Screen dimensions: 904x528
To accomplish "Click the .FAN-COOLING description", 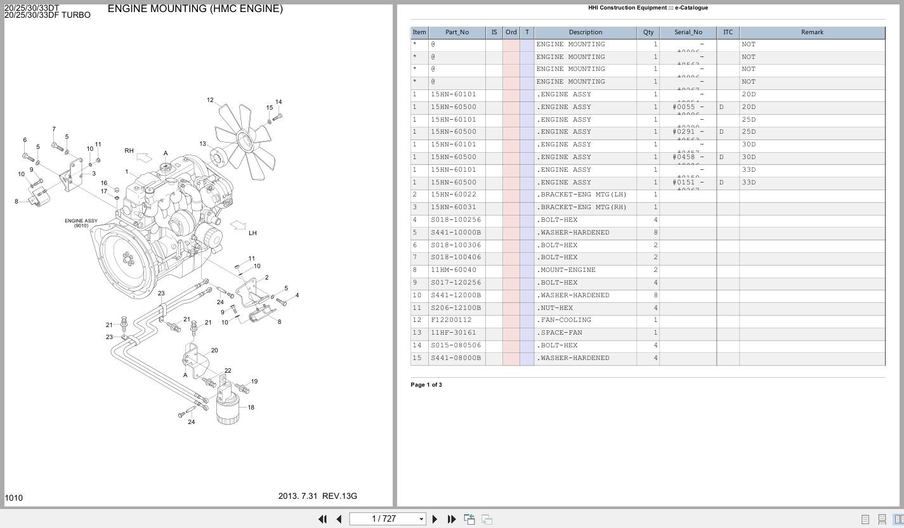I will tap(563, 320).
